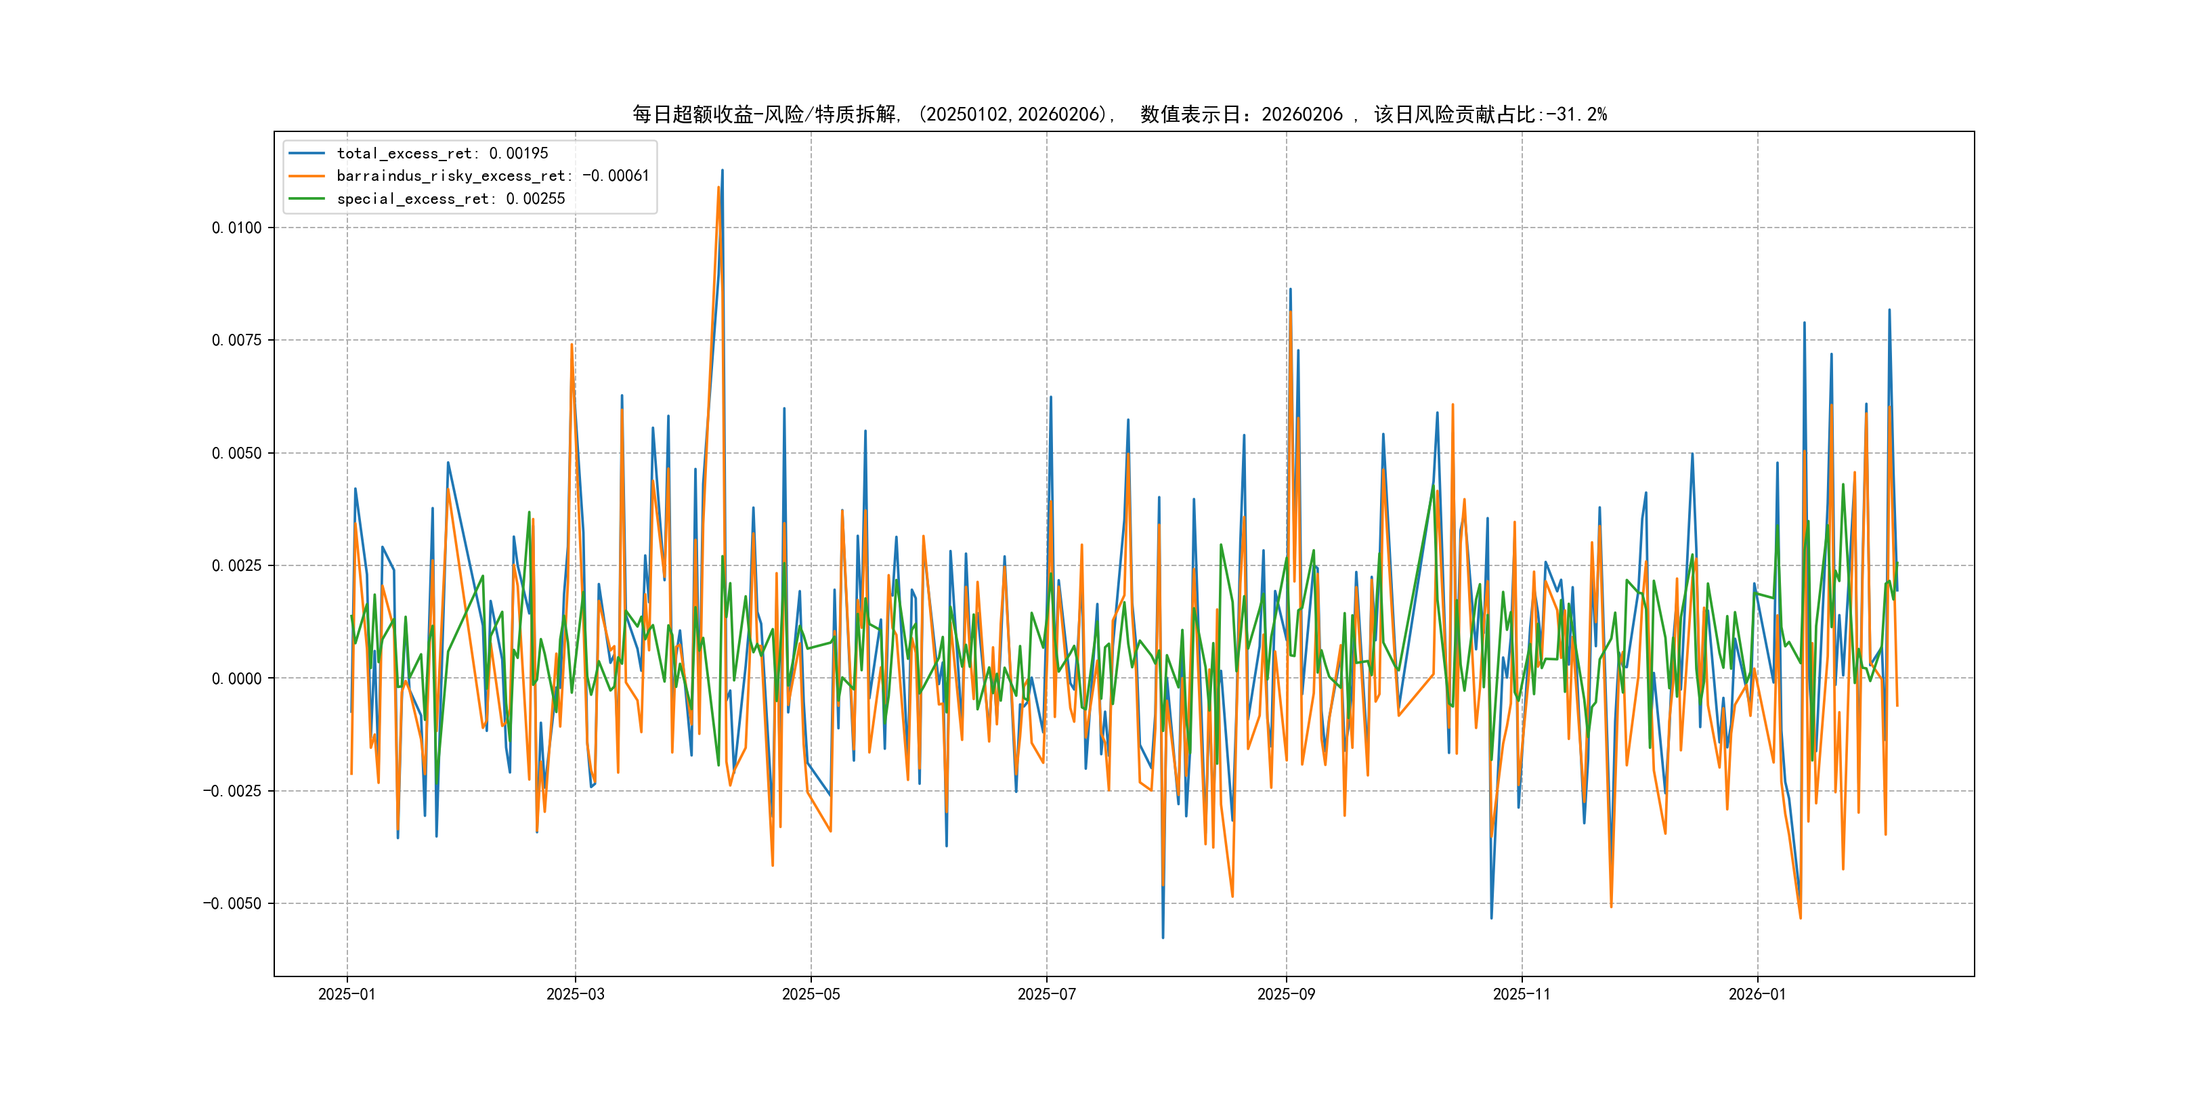Click the 0.0100 y-axis tick label

237,228
